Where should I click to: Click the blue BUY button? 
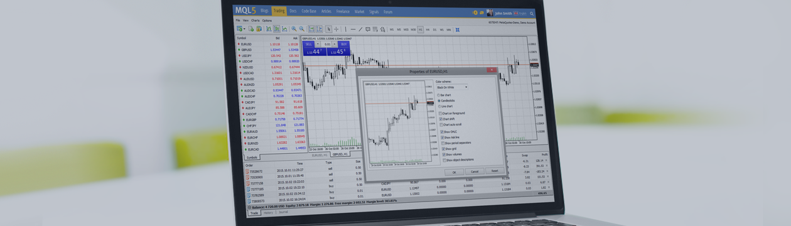click(343, 44)
